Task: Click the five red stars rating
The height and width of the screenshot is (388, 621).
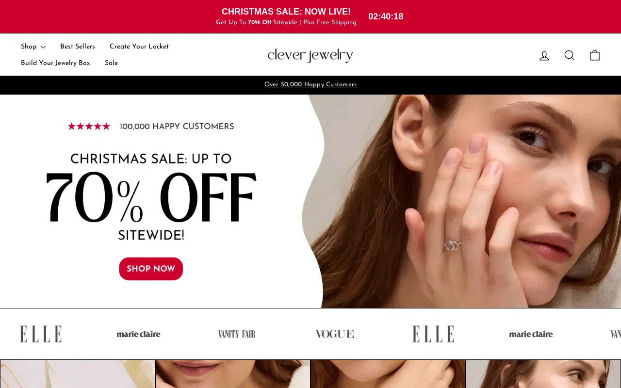Action: (89, 126)
